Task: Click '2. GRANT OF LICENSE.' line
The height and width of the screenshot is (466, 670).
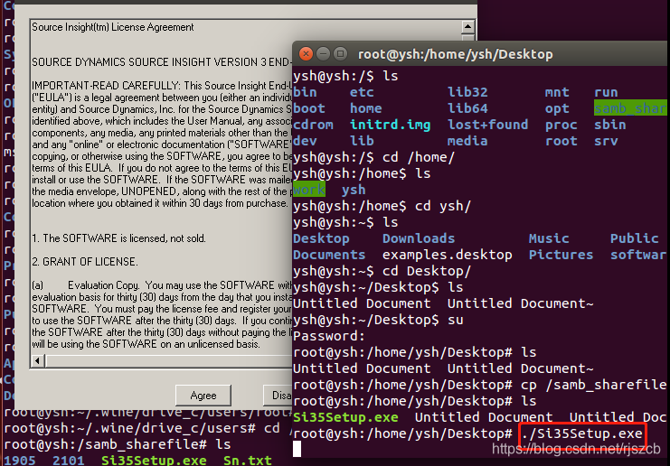Action: (x=85, y=262)
